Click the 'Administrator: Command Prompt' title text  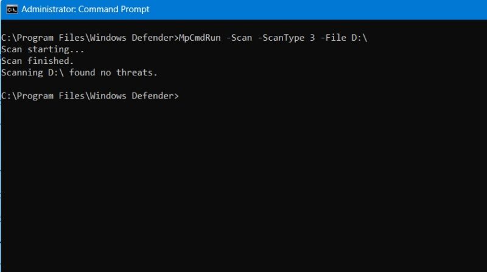pyautogui.click(x=85, y=9)
